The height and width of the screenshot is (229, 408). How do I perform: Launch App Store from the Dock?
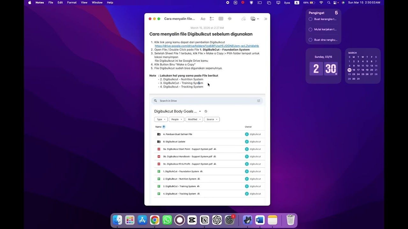(x=142, y=220)
